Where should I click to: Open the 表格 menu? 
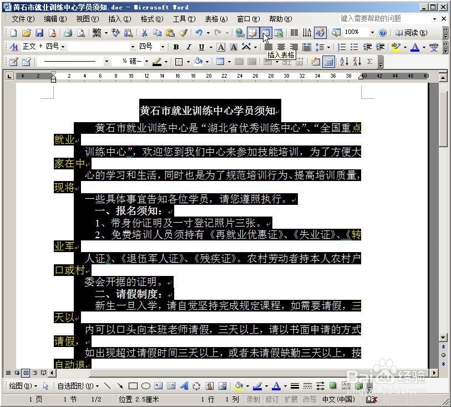pos(216,19)
